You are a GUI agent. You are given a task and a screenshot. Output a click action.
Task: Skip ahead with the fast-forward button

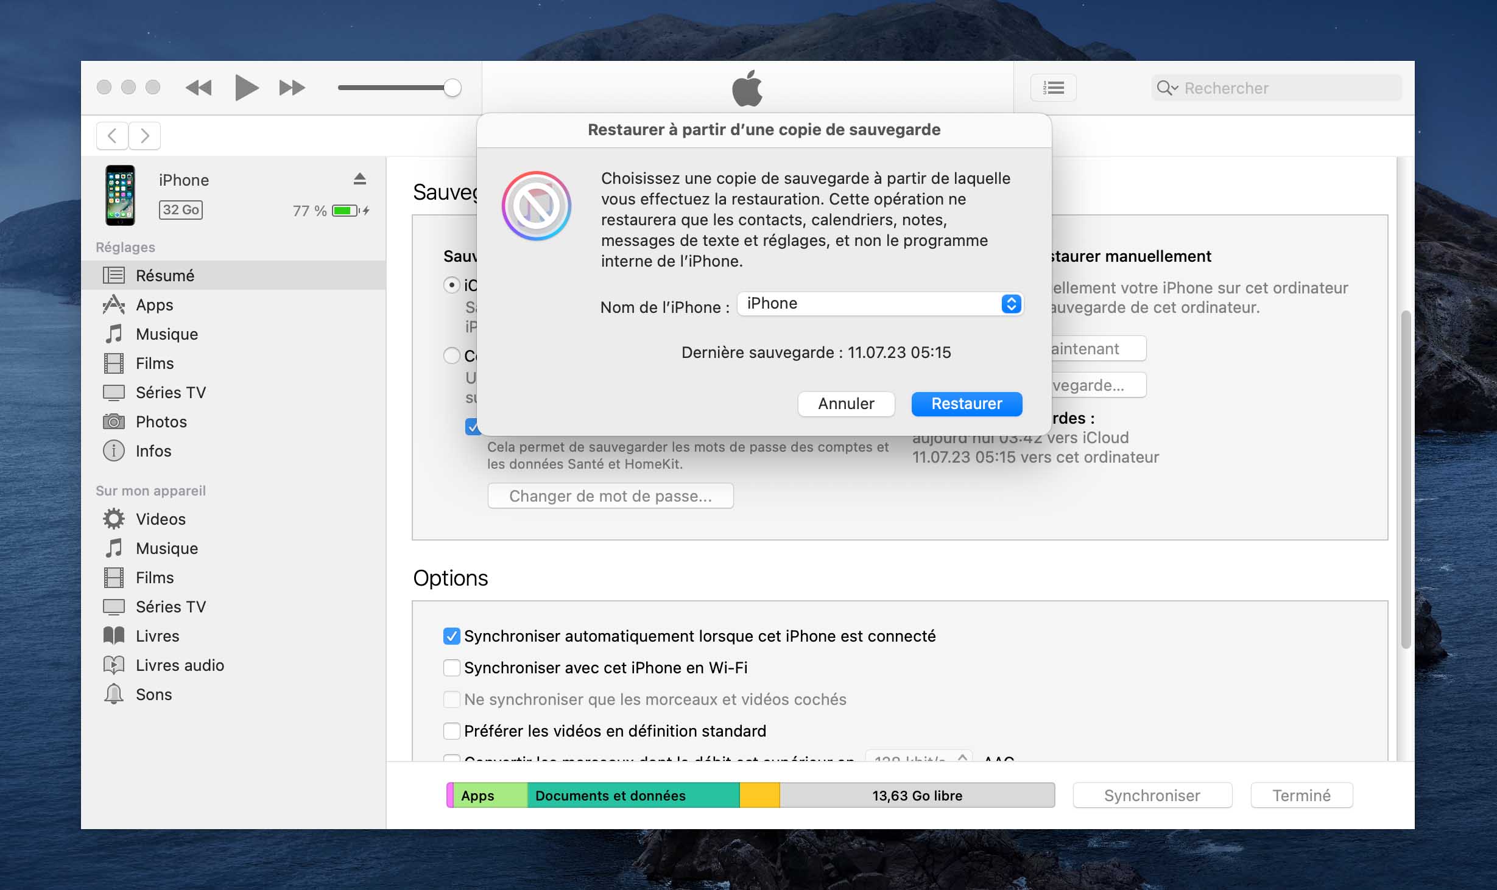tap(292, 88)
